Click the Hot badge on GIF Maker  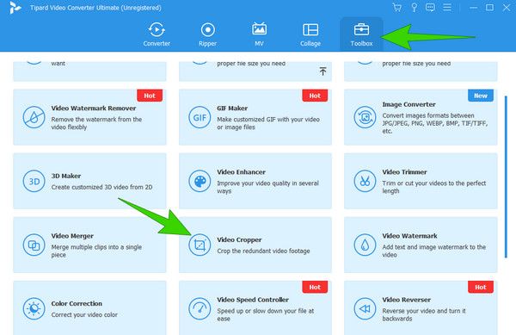coord(315,96)
